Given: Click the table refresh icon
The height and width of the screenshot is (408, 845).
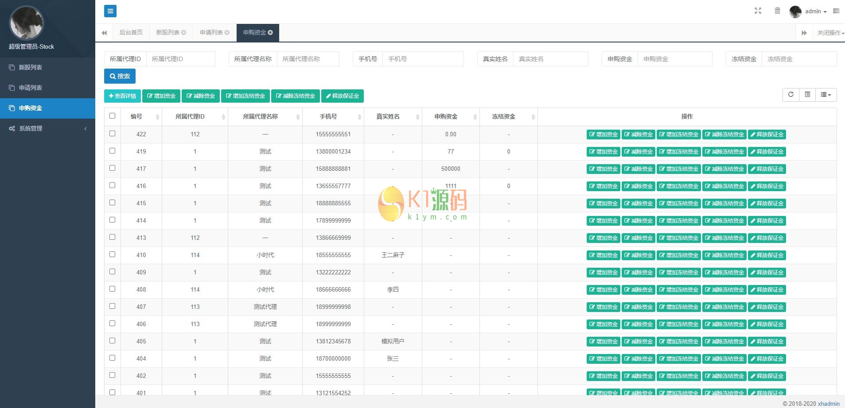Looking at the screenshot, I should [790, 94].
